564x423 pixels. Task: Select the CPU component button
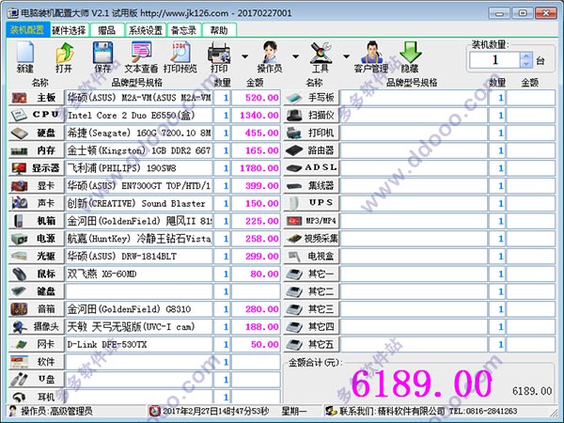coord(37,115)
